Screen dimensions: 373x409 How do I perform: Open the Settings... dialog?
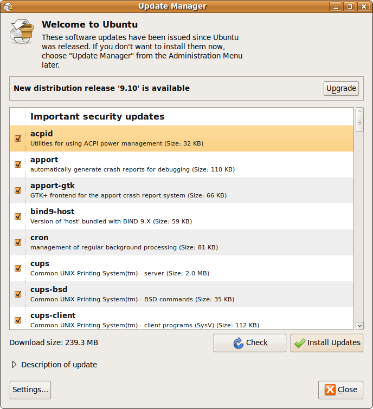[x=30, y=390]
